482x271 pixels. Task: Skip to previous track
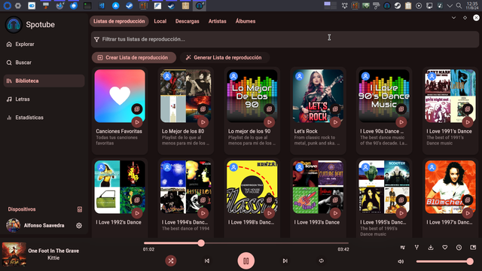(x=207, y=261)
